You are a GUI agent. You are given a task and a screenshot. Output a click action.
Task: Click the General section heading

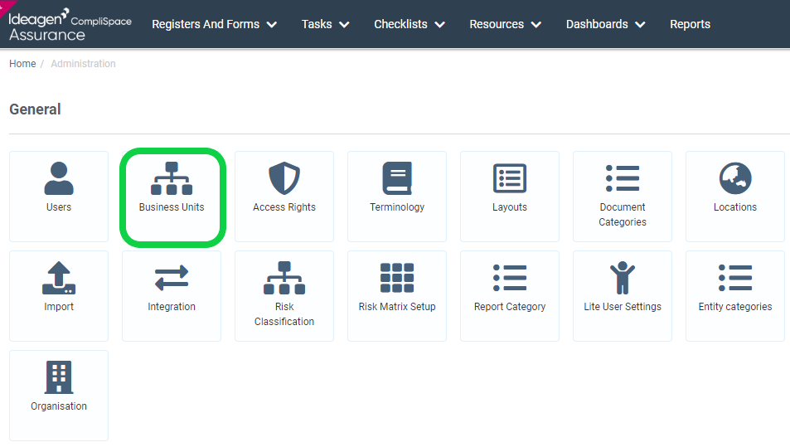point(35,109)
